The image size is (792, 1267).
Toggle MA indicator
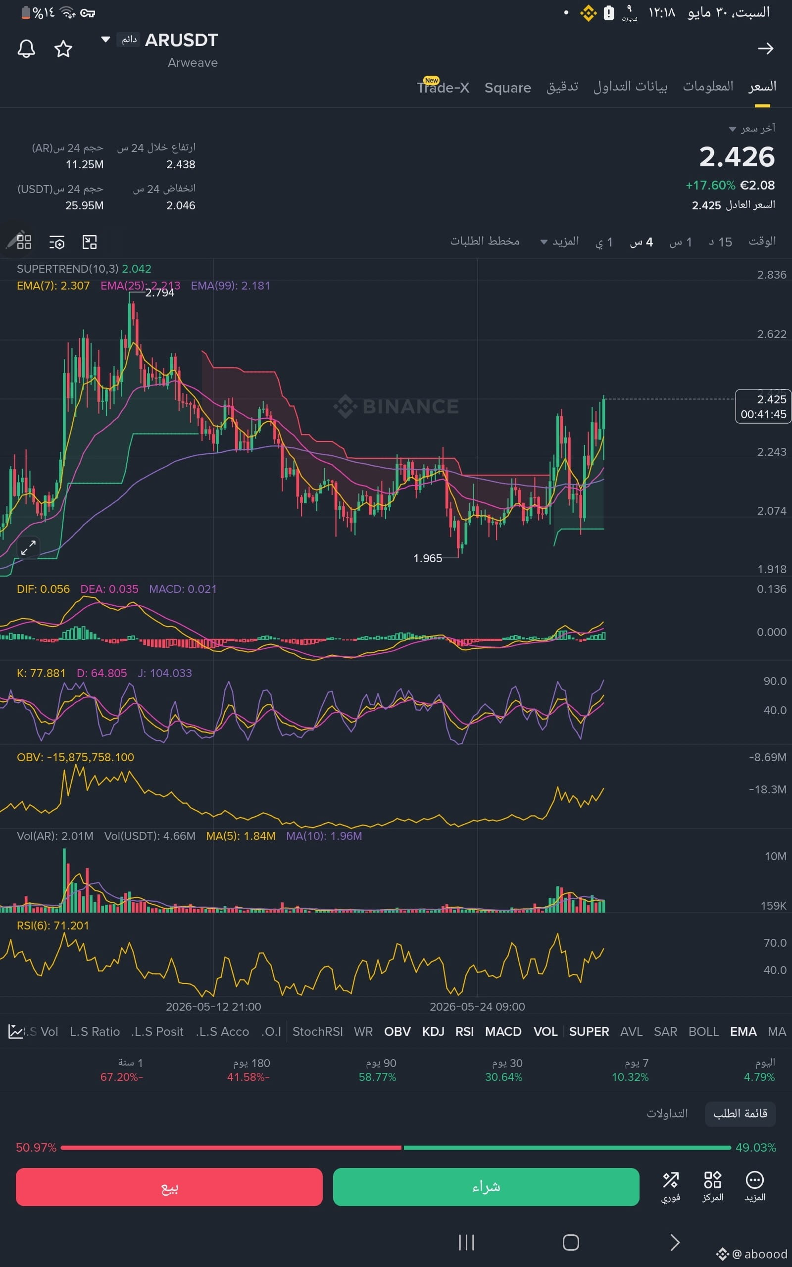(x=777, y=1031)
